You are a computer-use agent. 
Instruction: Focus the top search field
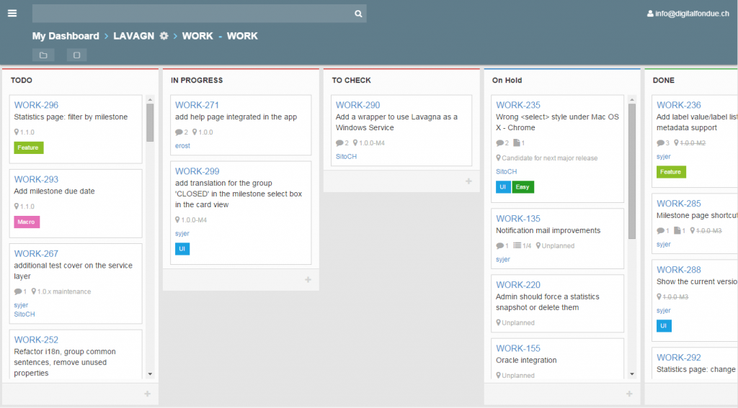199,14
